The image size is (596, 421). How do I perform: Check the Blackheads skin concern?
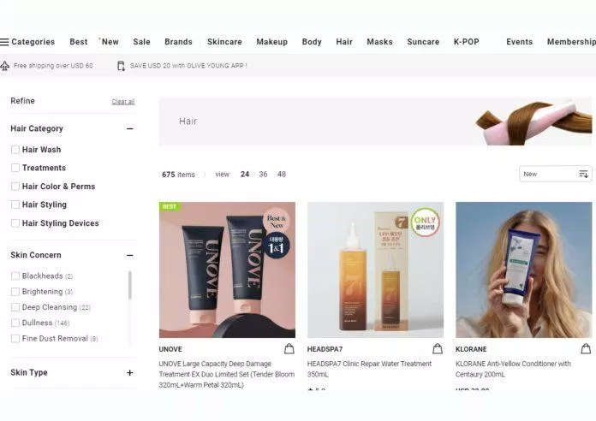(15, 276)
